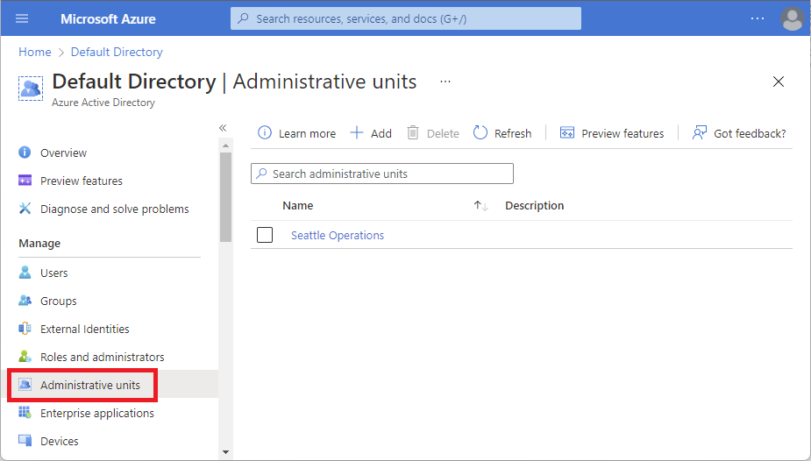Click the Got feedback icon
811x461 pixels.
700,133
